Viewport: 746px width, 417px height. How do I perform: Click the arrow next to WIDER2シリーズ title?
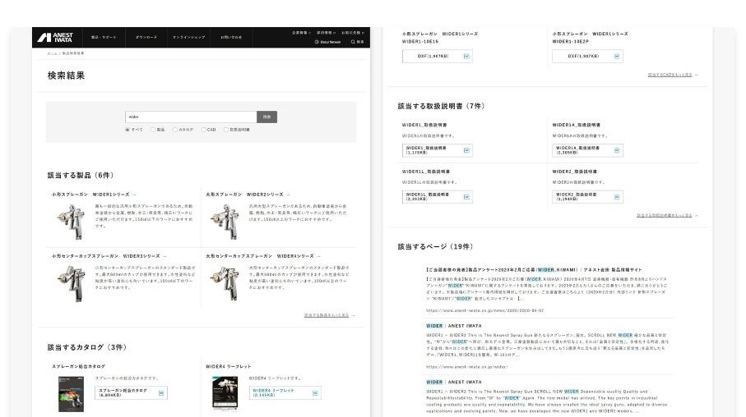pyautogui.click(x=288, y=195)
